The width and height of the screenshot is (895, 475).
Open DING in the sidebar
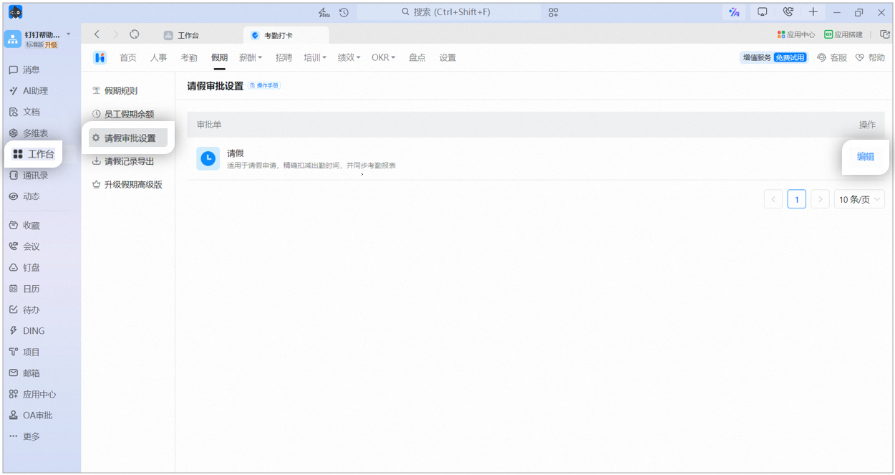[27, 331]
